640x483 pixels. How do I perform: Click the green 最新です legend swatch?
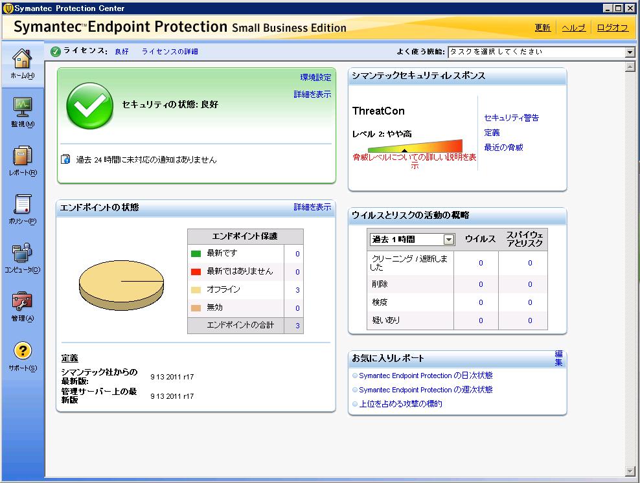(196, 254)
